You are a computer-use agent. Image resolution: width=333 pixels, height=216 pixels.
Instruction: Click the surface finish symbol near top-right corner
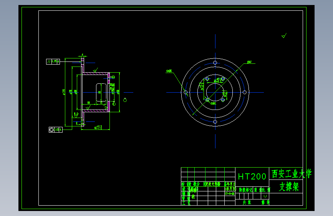click(x=284, y=36)
